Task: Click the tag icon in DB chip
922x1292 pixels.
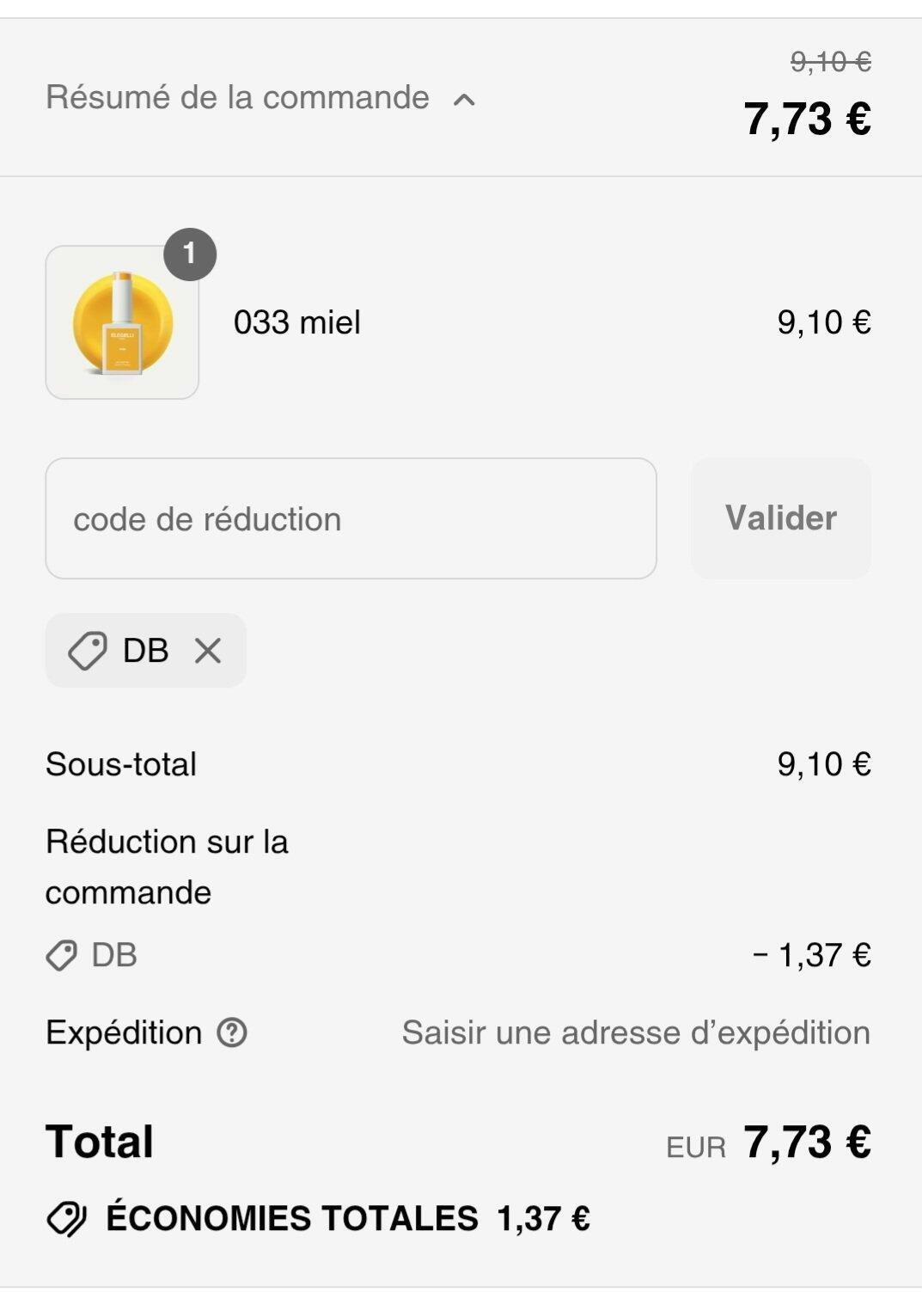Action: (87, 651)
